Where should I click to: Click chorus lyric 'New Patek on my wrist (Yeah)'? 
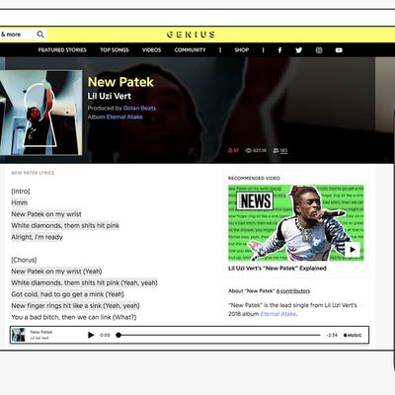pyautogui.click(x=56, y=272)
